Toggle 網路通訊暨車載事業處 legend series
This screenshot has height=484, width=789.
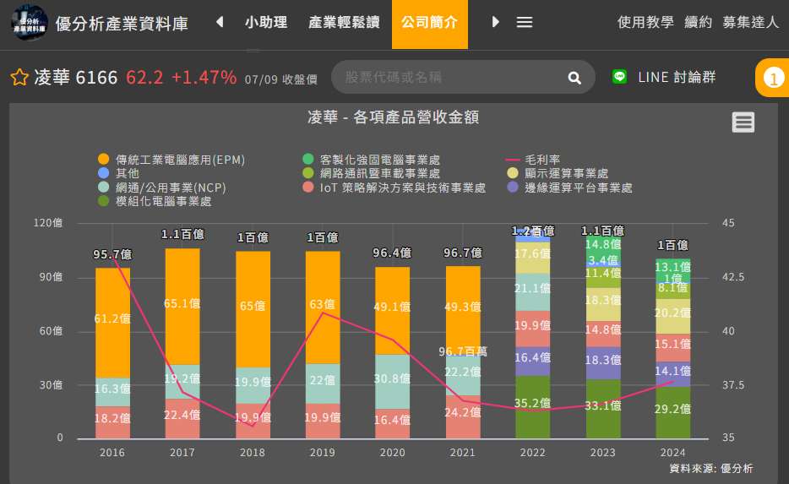coord(372,173)
